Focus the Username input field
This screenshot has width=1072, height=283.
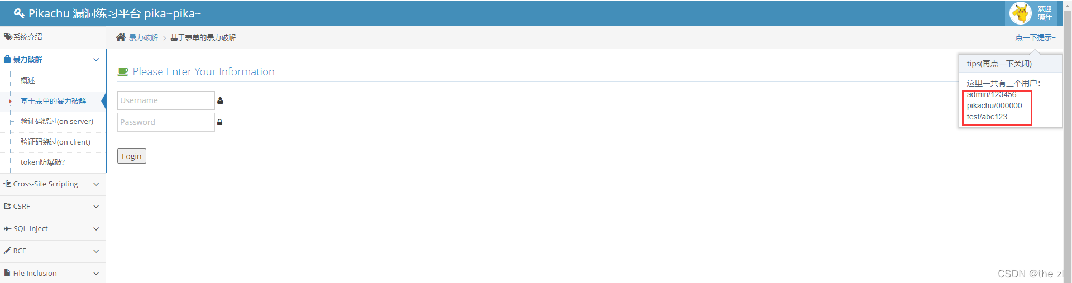(x=166, y=100)
